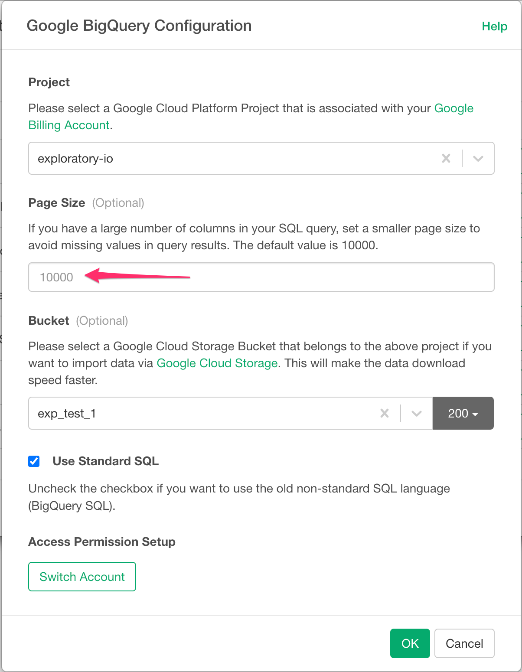This screenshot has height=672, width=522.
Task: Follow the Google Cloud Storage link
Action: point(217,363)
